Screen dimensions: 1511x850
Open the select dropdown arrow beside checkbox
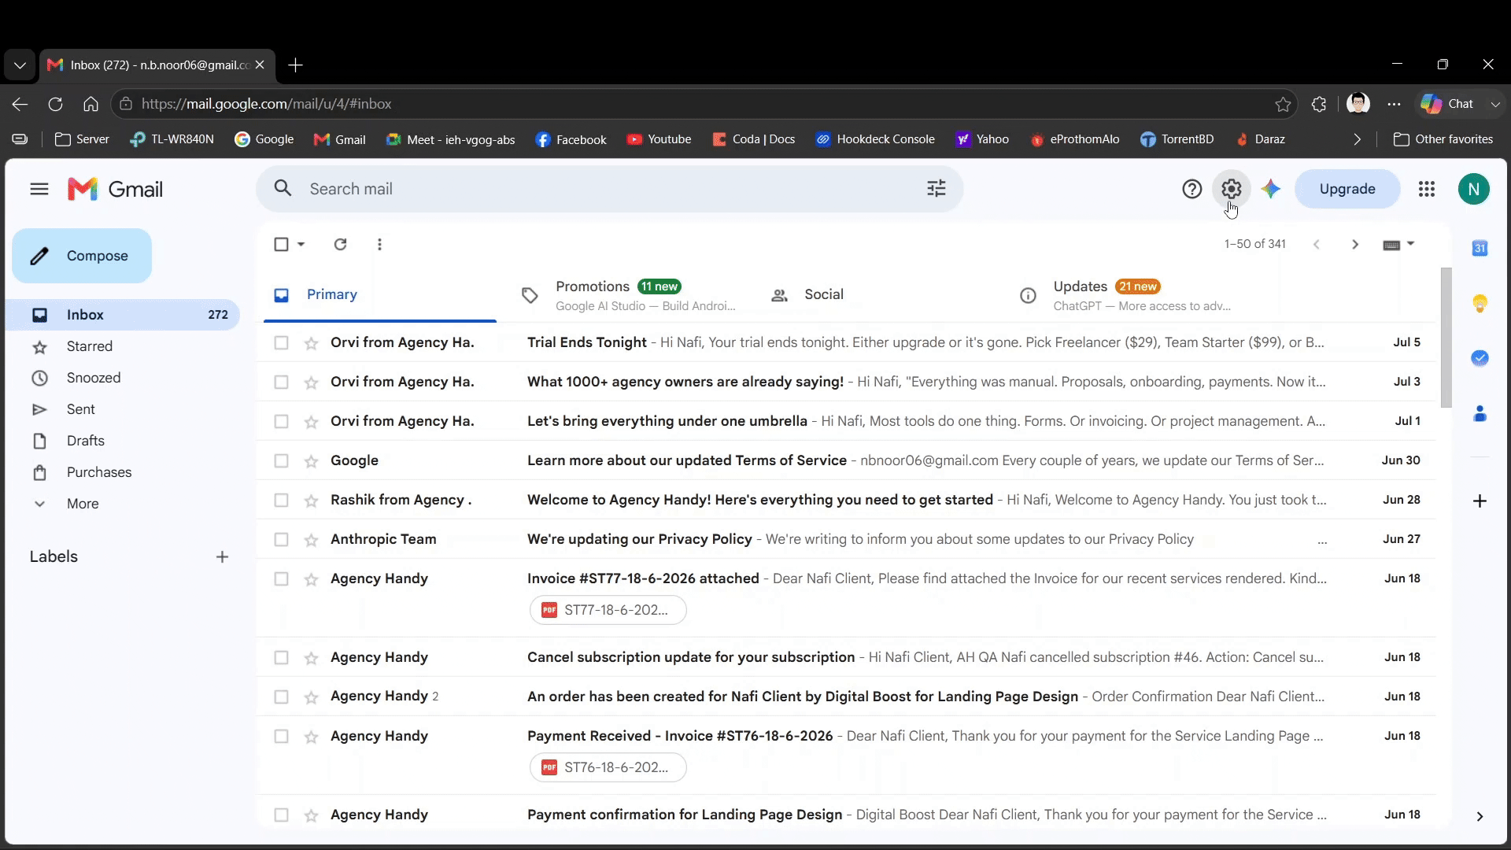[x=301, y=244]
